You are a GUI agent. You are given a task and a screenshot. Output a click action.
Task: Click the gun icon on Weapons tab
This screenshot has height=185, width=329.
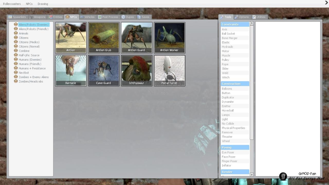tap(31, 17)
